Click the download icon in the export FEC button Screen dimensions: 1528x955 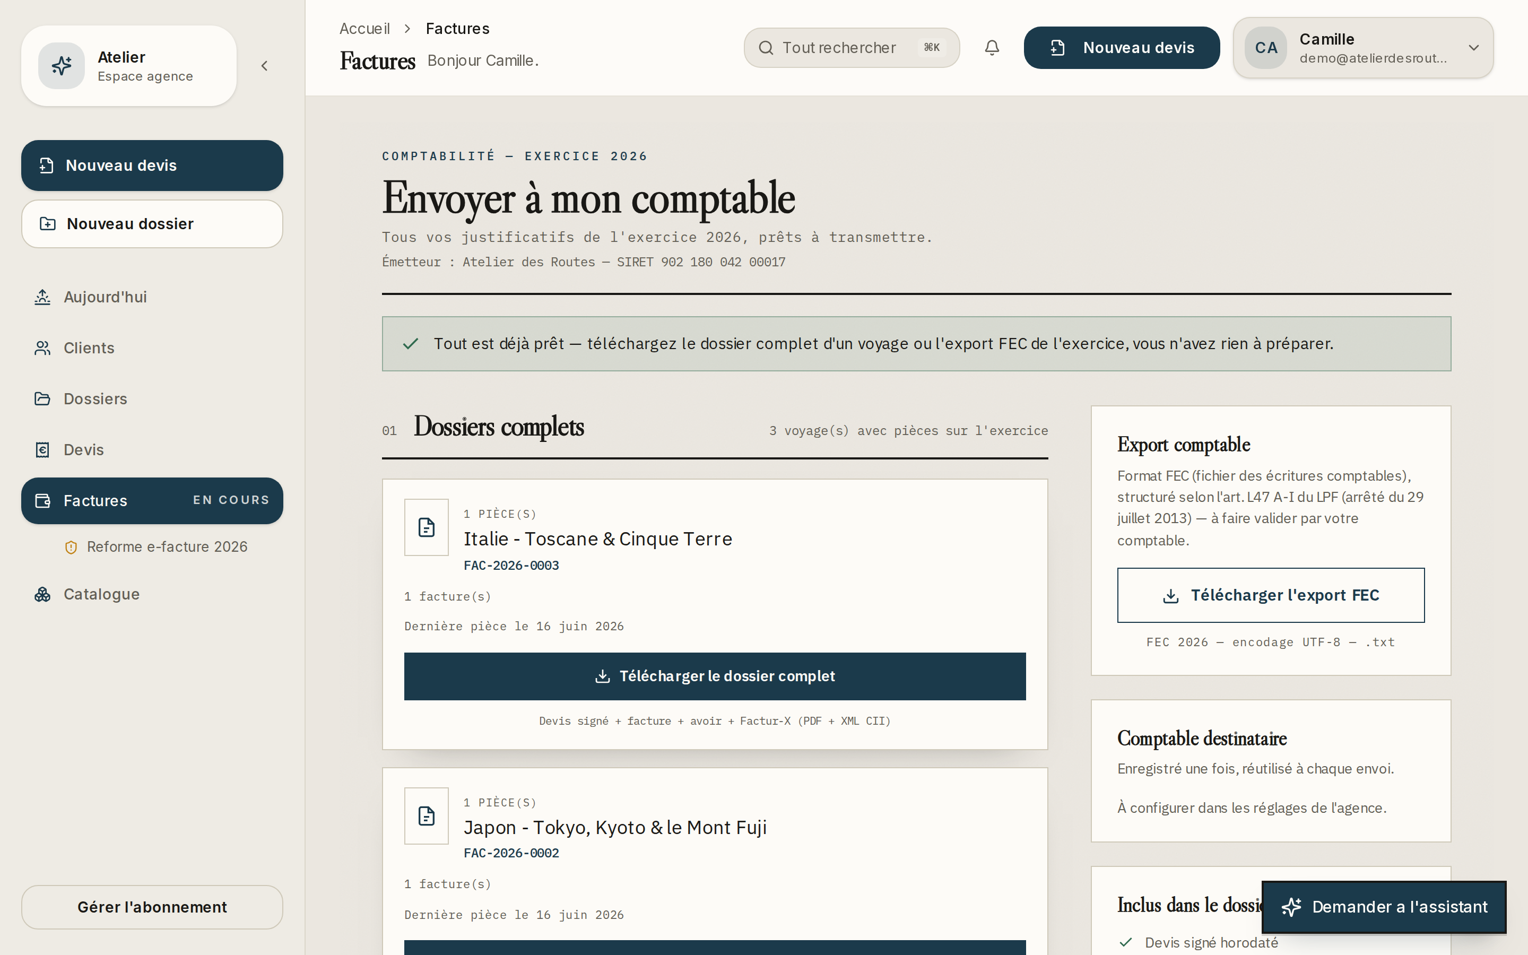[1170, 596]
